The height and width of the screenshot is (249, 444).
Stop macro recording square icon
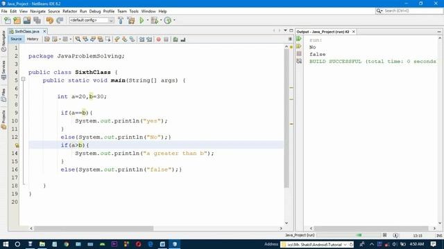tap(166, 39)
